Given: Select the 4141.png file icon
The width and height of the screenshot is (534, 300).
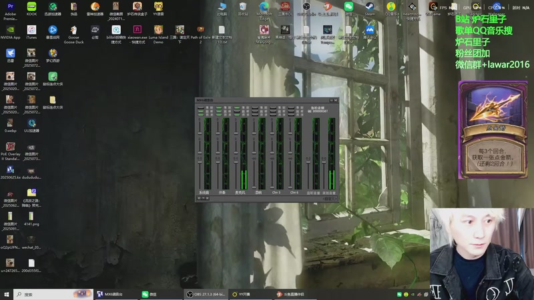Looking at the screenshot, I should point(31,219).
